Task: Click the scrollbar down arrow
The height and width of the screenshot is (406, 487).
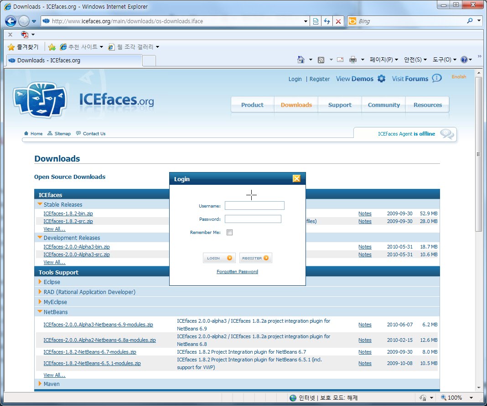Action: tap(478, 387)
